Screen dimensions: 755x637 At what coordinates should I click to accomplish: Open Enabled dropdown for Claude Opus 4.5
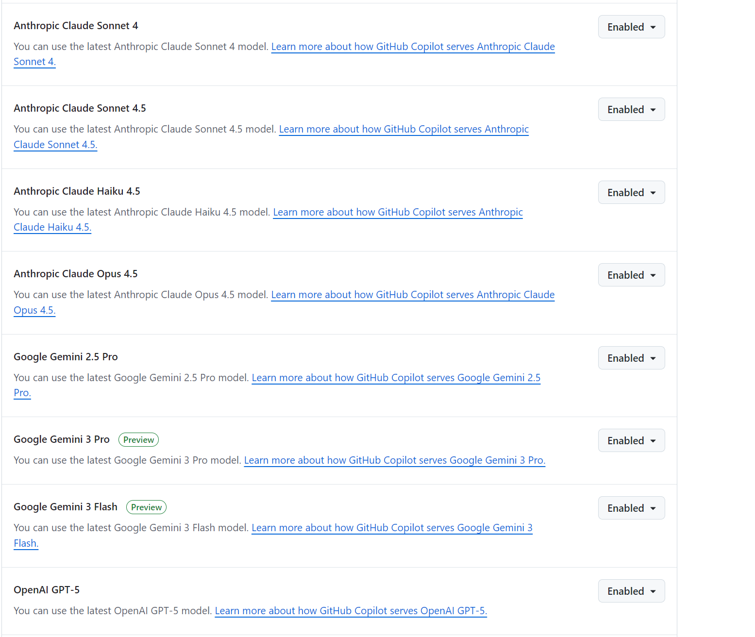[631, 275]
